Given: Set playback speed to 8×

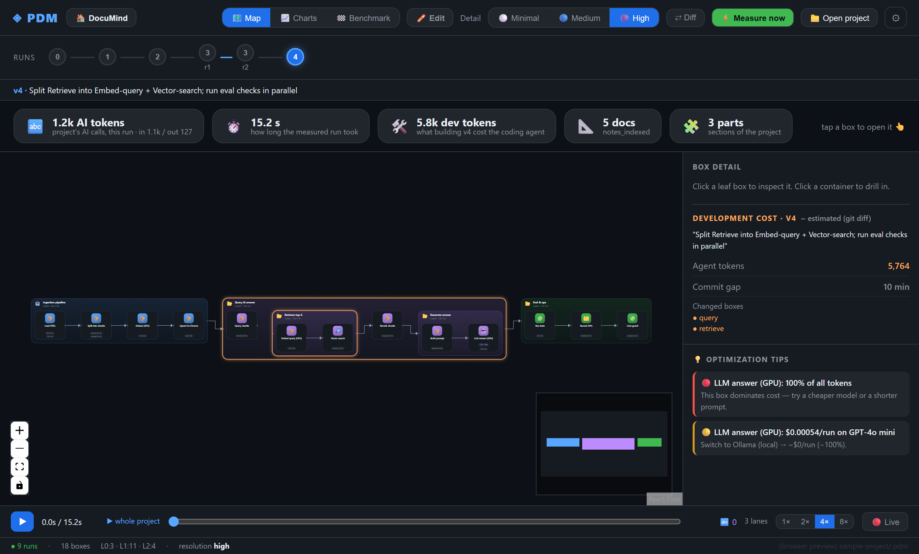Looking at the screenshot, I should click(844, 521).
